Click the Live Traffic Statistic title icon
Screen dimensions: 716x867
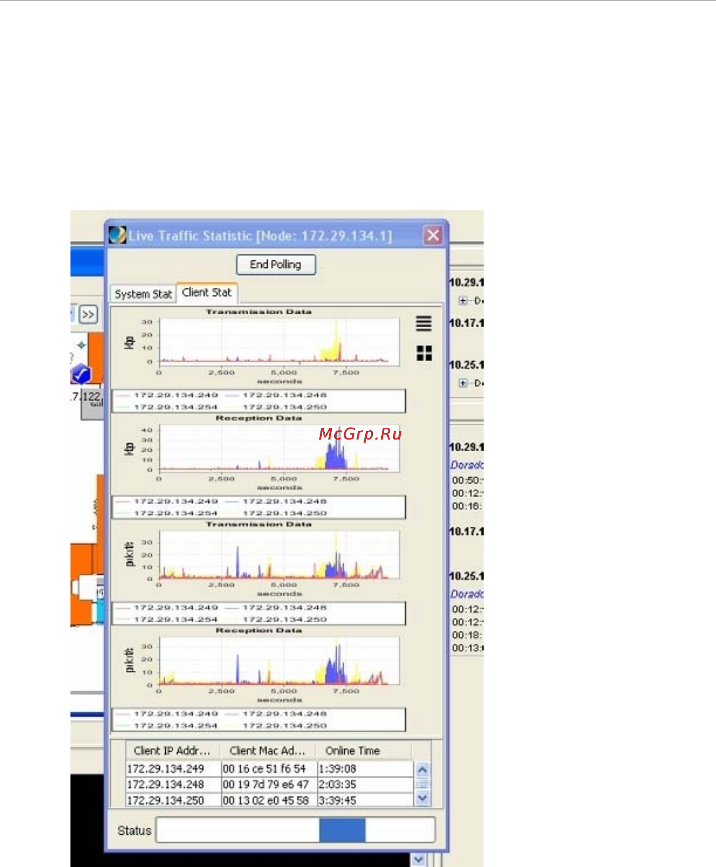(117, 235)
